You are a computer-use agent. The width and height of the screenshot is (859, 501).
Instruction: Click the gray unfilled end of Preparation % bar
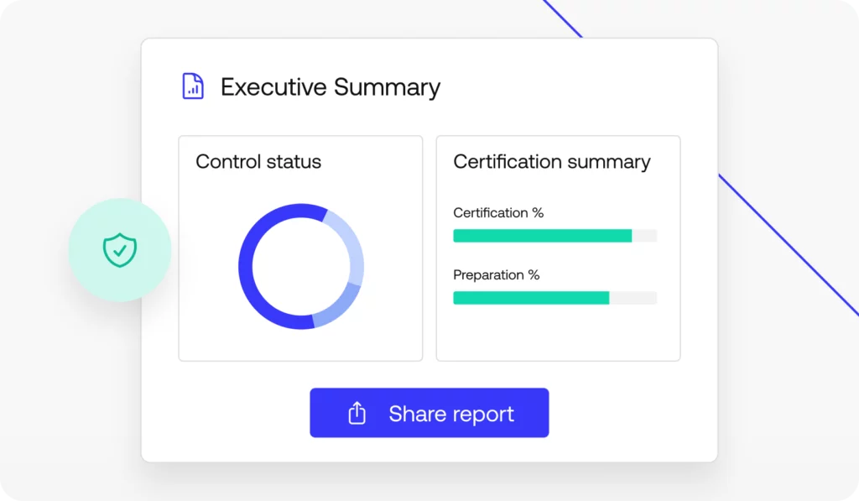click(633, 298)
